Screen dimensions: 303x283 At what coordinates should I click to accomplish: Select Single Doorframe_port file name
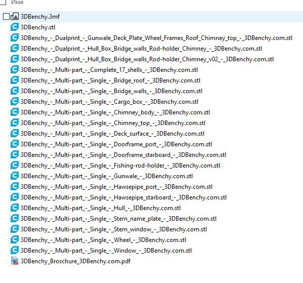pyautogui.click(x=116, y=144)
